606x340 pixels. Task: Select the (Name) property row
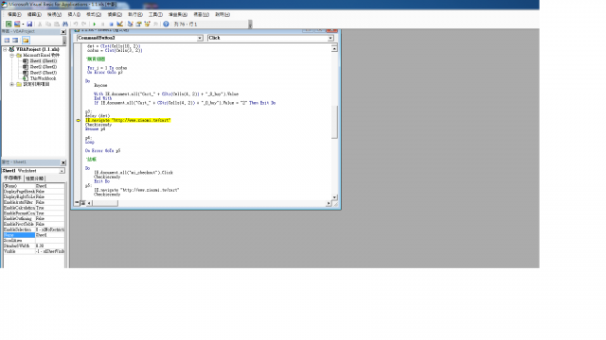pyautogui.click(x=34, y=186)
